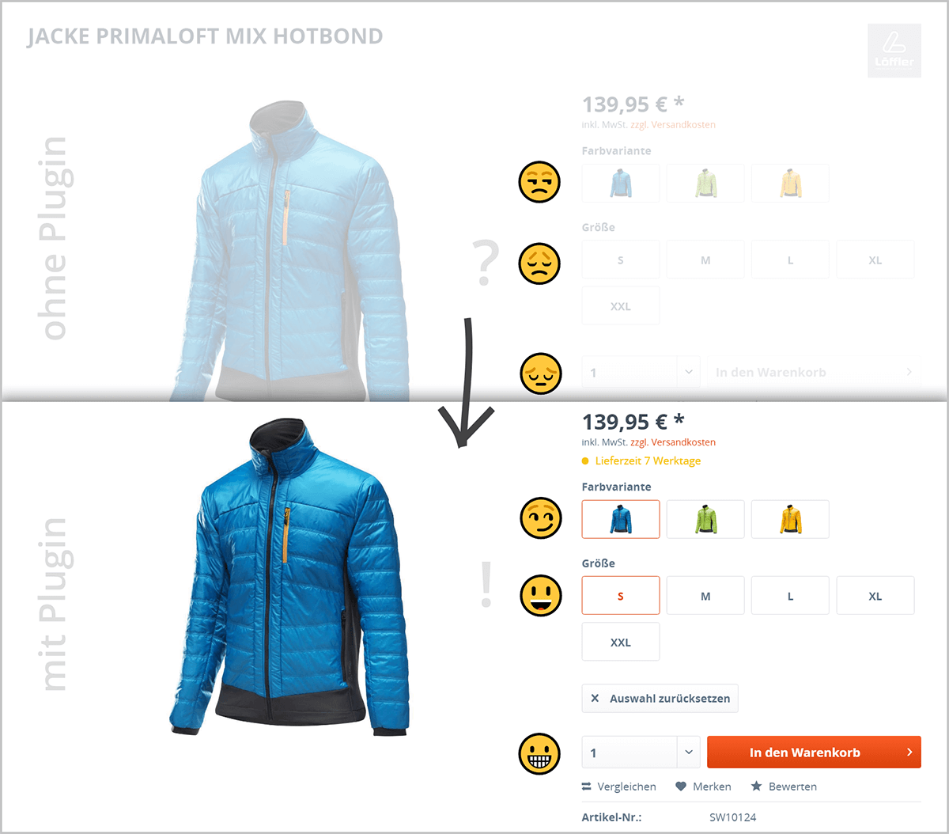The height and width of the screenshot is (834, 949).
Task: Click the smirking emoji beside color variants
Action: click(x=540, y=519)
